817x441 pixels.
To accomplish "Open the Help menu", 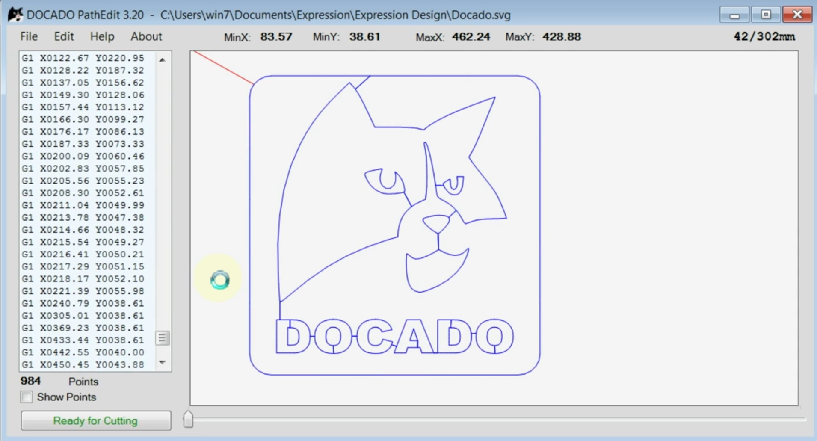I will click(102, 36).
